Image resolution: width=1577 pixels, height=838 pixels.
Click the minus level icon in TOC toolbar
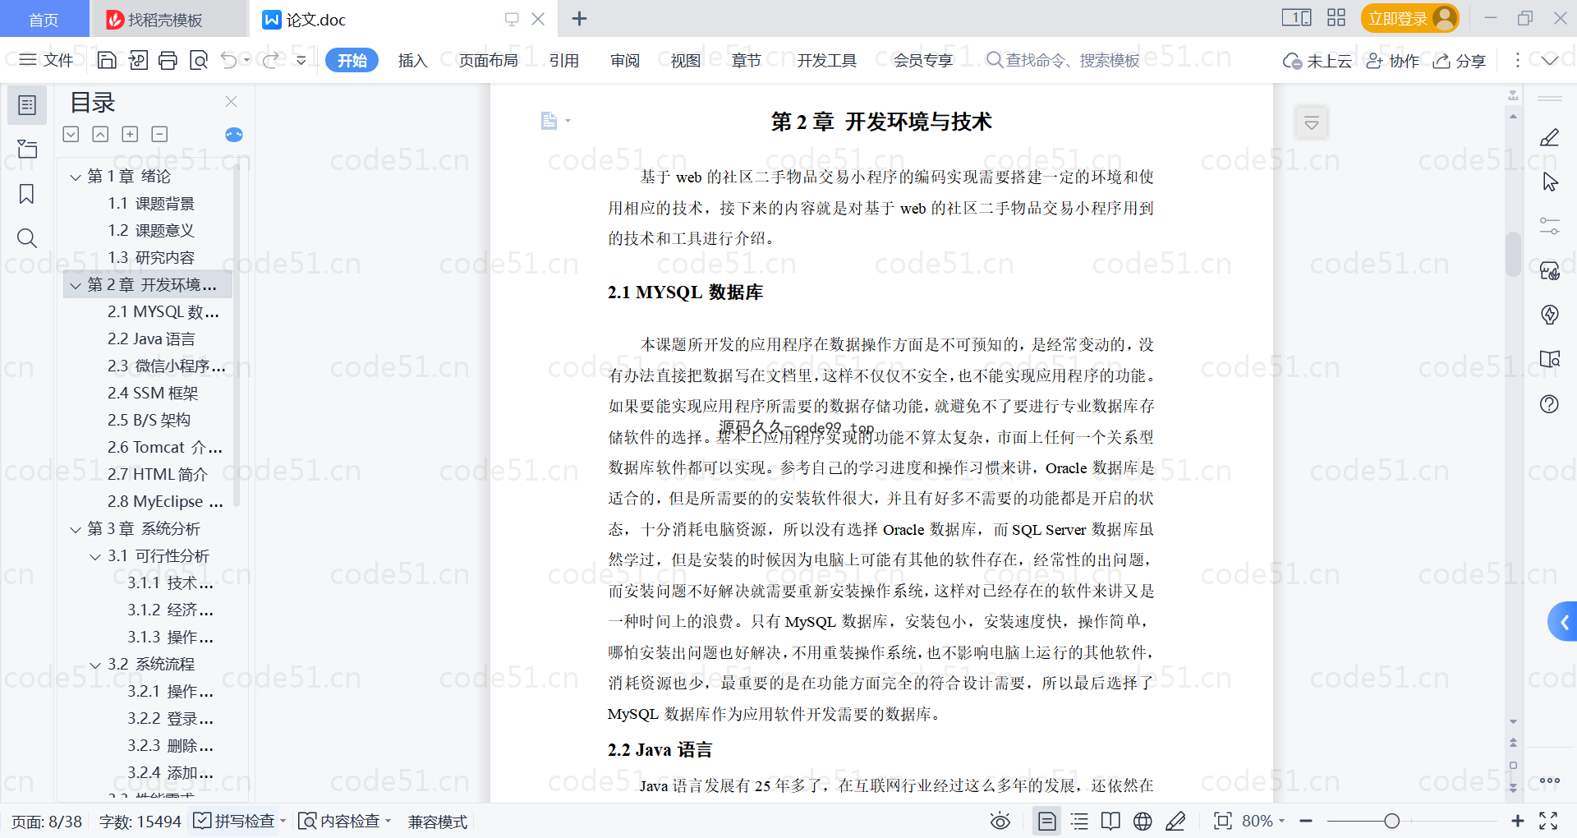(159, 134)
